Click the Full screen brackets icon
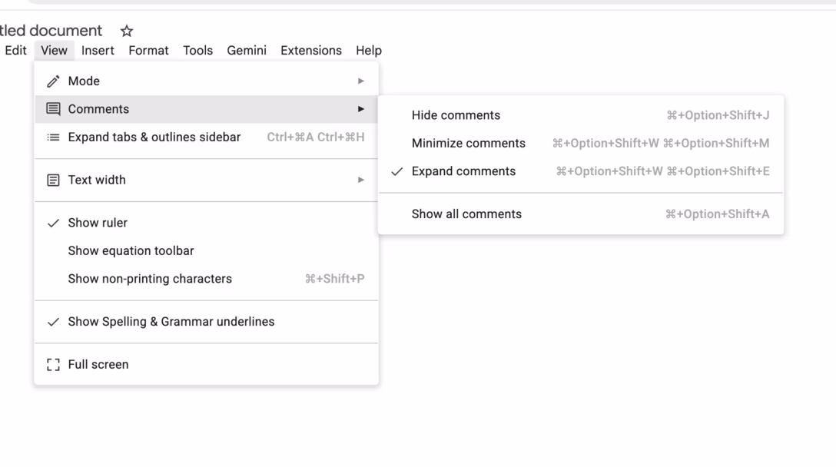 pos(53,365)
